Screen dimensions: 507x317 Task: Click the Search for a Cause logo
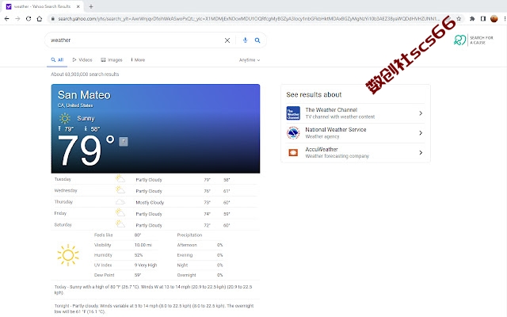tap(474, 40)
